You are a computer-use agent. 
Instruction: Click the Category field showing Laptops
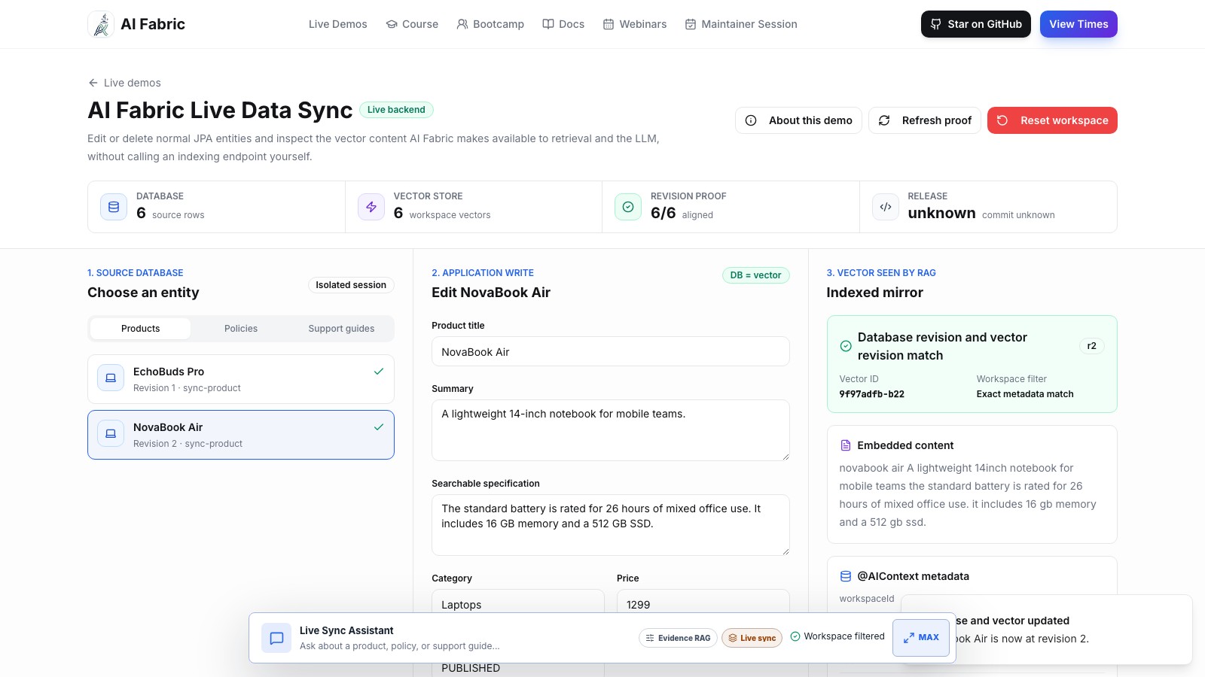pos(518,602)
